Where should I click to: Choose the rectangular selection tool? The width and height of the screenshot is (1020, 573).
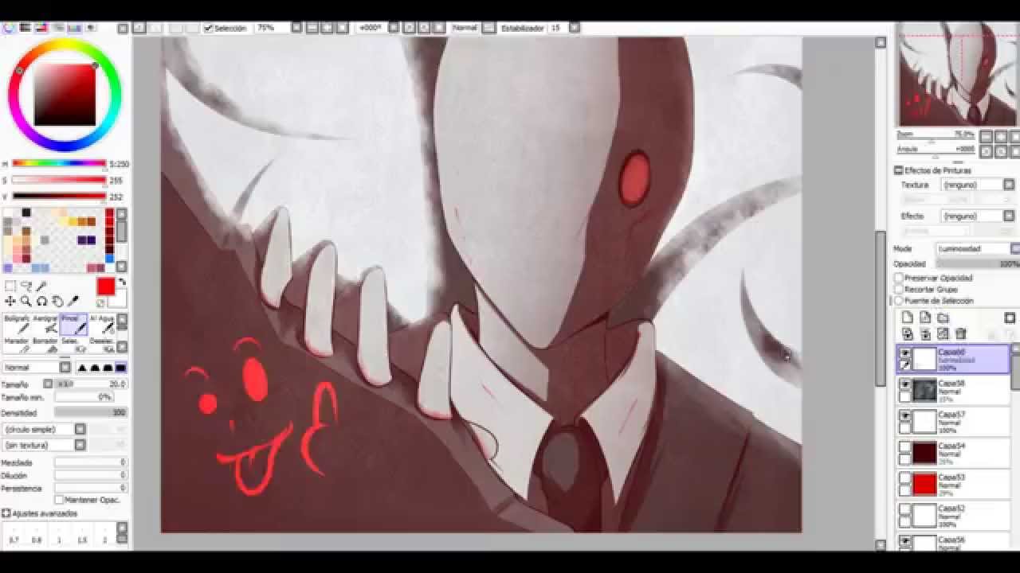pyautogui.click(x=10, y=286)
